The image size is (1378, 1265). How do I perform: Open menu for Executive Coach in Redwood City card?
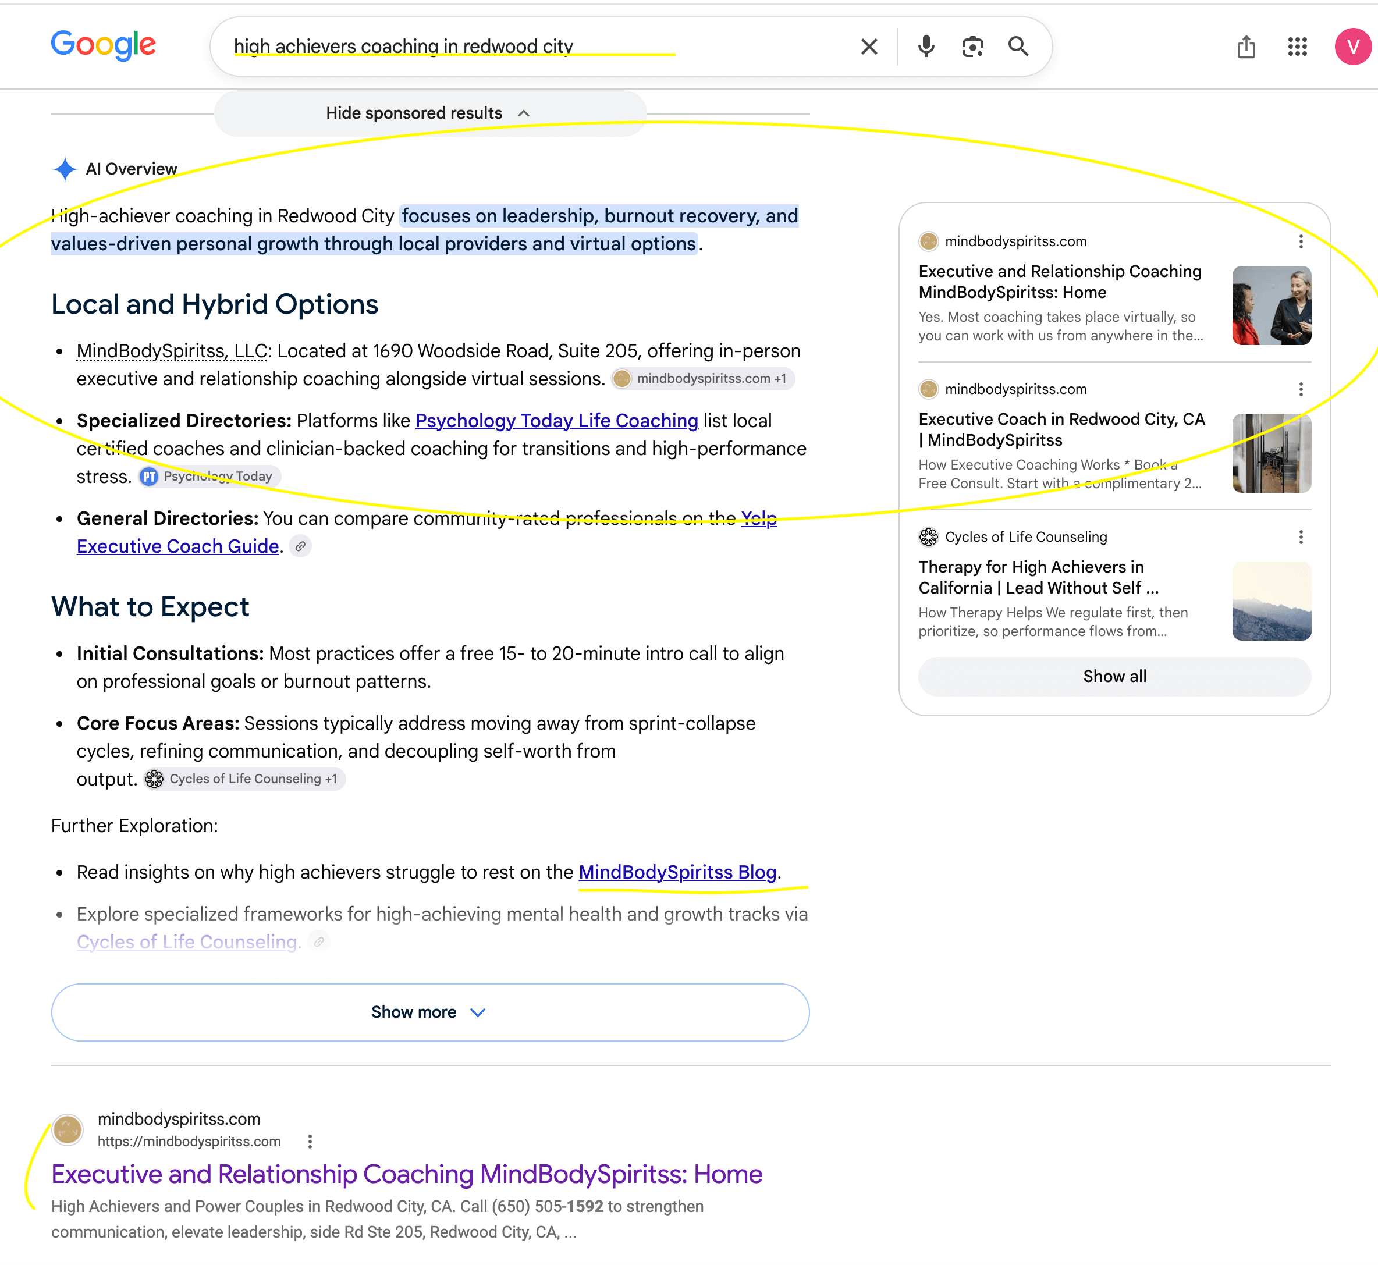[x=1301, y=389]
